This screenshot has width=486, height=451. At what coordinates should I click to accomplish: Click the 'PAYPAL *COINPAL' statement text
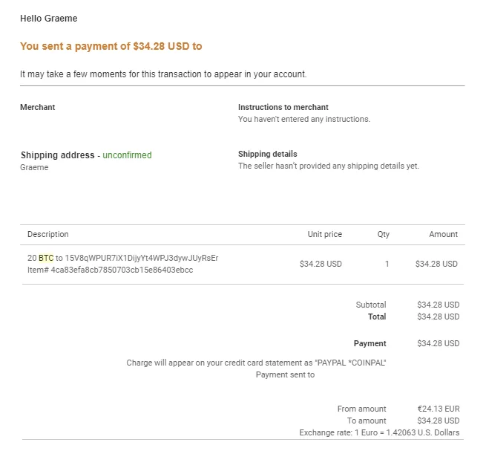pyautogui.click(x=350, y=363)
